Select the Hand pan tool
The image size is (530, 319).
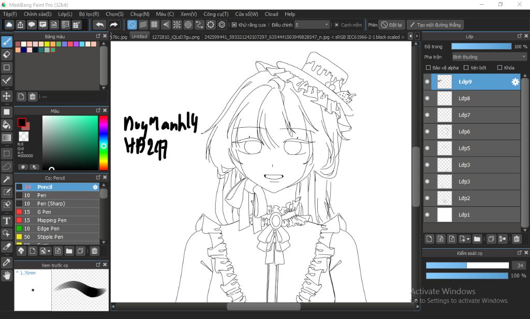tap(6, 276)
